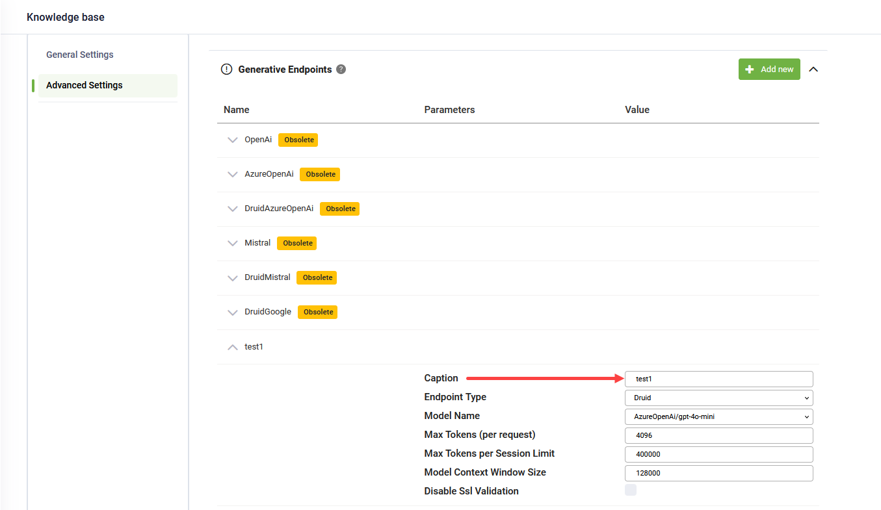Expand the DruidAzureOpenAi endpoint row
The height and width of the screenshot is (510, 881).
[233, 209]
